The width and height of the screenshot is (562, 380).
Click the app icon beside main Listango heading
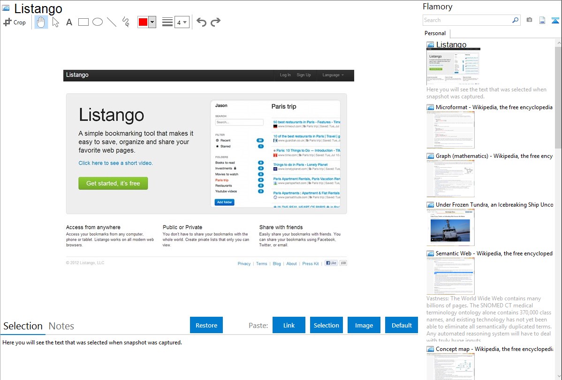6,8
